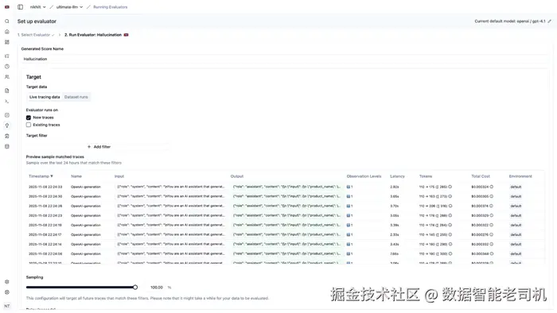
Task: Click the timestamp 2025-11-08 22:24:23
Action: coord(45,215)
